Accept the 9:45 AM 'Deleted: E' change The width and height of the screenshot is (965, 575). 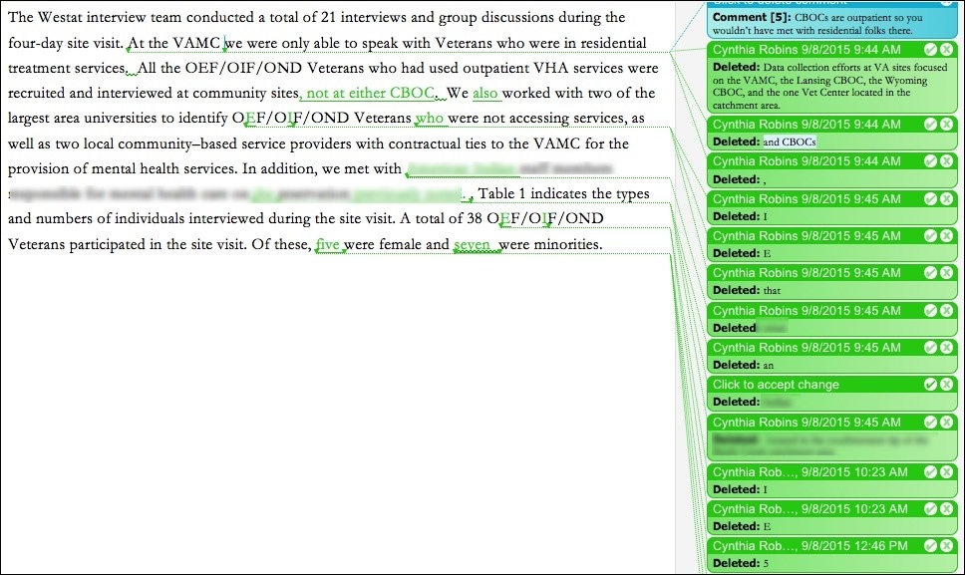click(929, 236)
